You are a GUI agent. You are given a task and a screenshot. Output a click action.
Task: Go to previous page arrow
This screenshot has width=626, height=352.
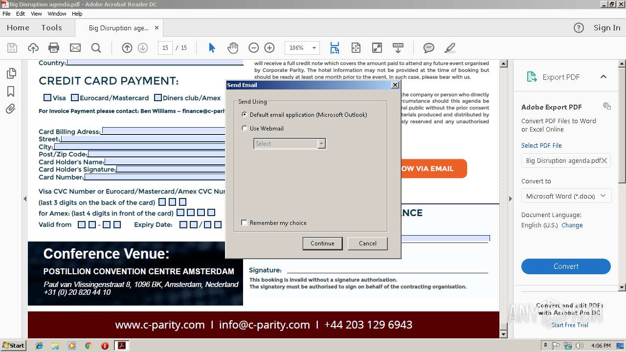tap(127, 48)
